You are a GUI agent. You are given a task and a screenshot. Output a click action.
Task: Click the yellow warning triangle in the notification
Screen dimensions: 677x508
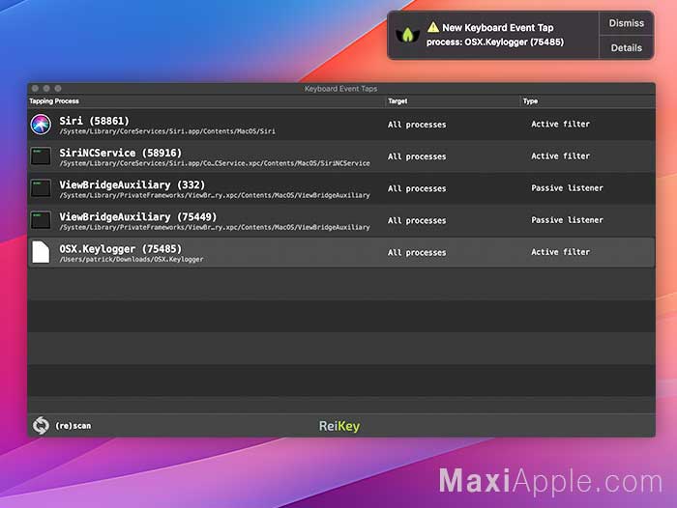click(433, 27)
